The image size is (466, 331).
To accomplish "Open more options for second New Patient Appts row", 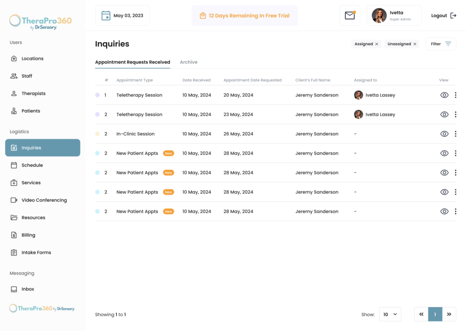I will point(456,173).
